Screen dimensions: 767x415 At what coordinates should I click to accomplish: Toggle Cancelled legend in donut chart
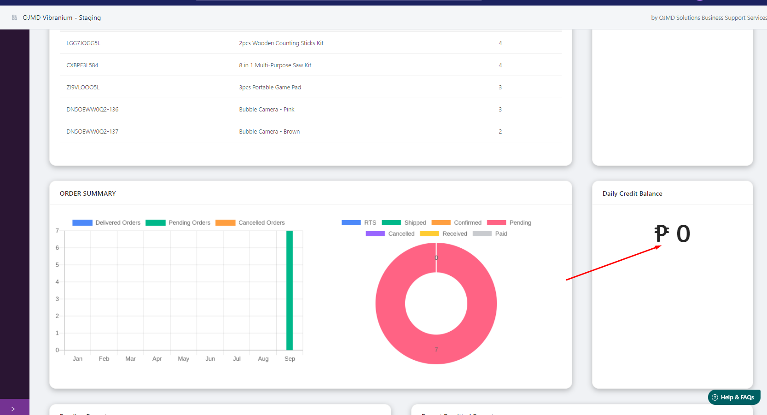(x=390, y=234)
